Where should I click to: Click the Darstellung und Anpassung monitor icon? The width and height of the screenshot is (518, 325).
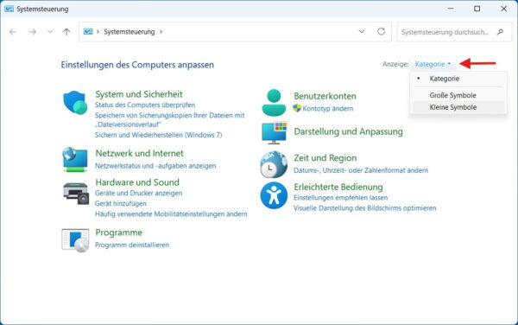[275, 132]
